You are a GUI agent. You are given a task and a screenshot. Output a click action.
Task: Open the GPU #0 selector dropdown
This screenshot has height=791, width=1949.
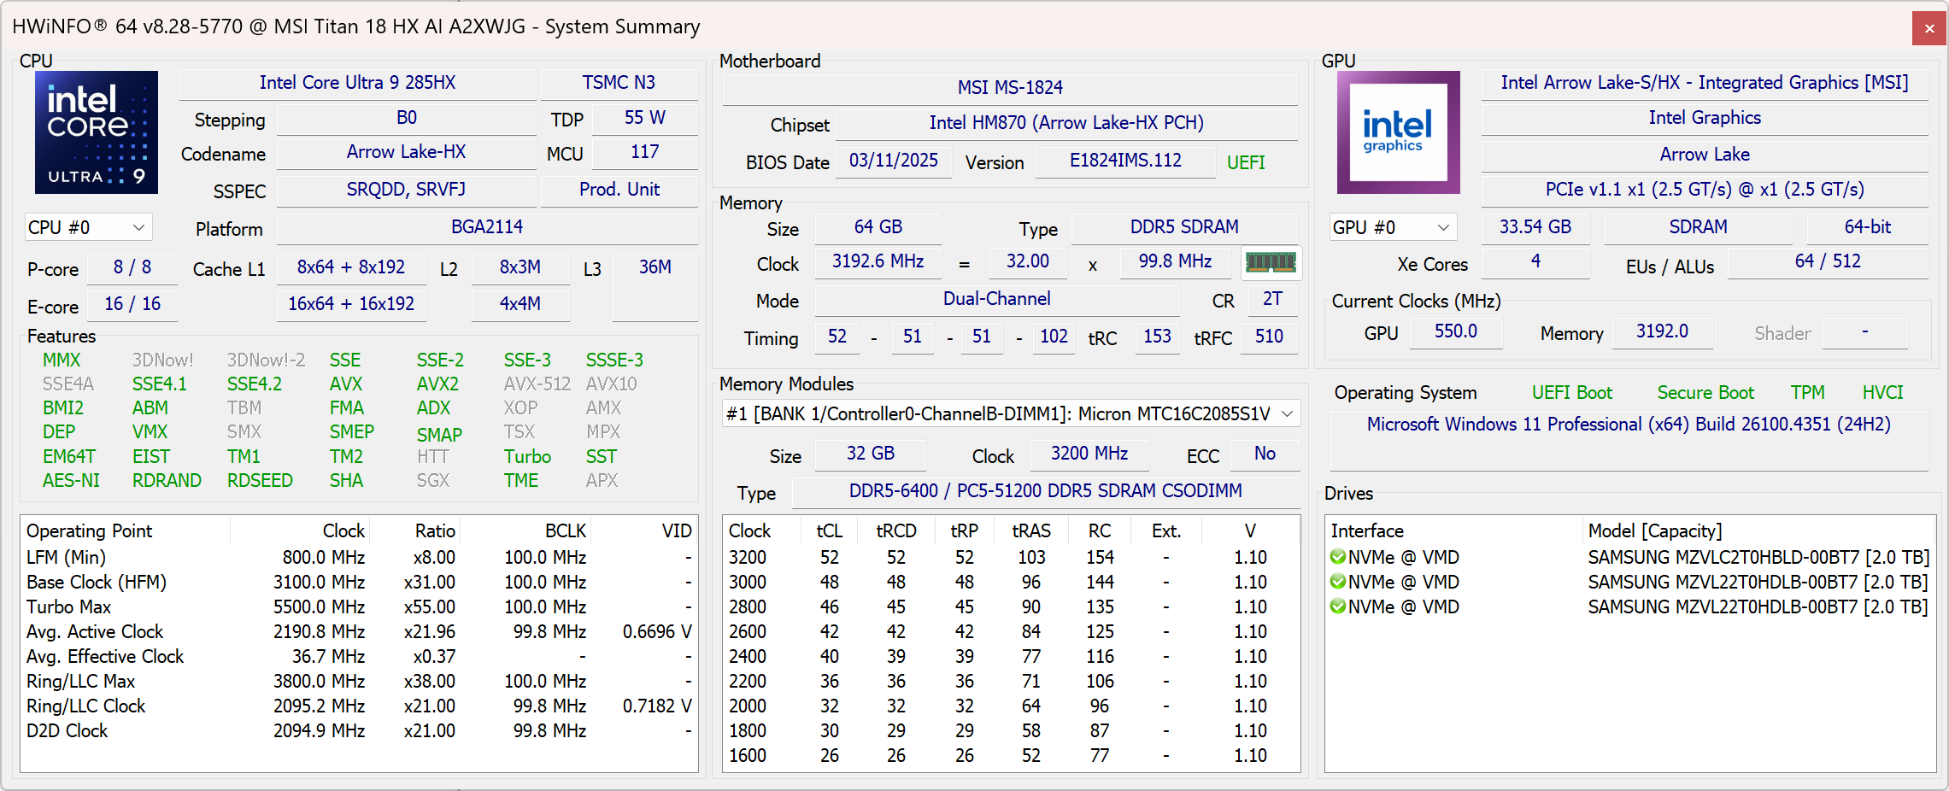point(1393,227)
